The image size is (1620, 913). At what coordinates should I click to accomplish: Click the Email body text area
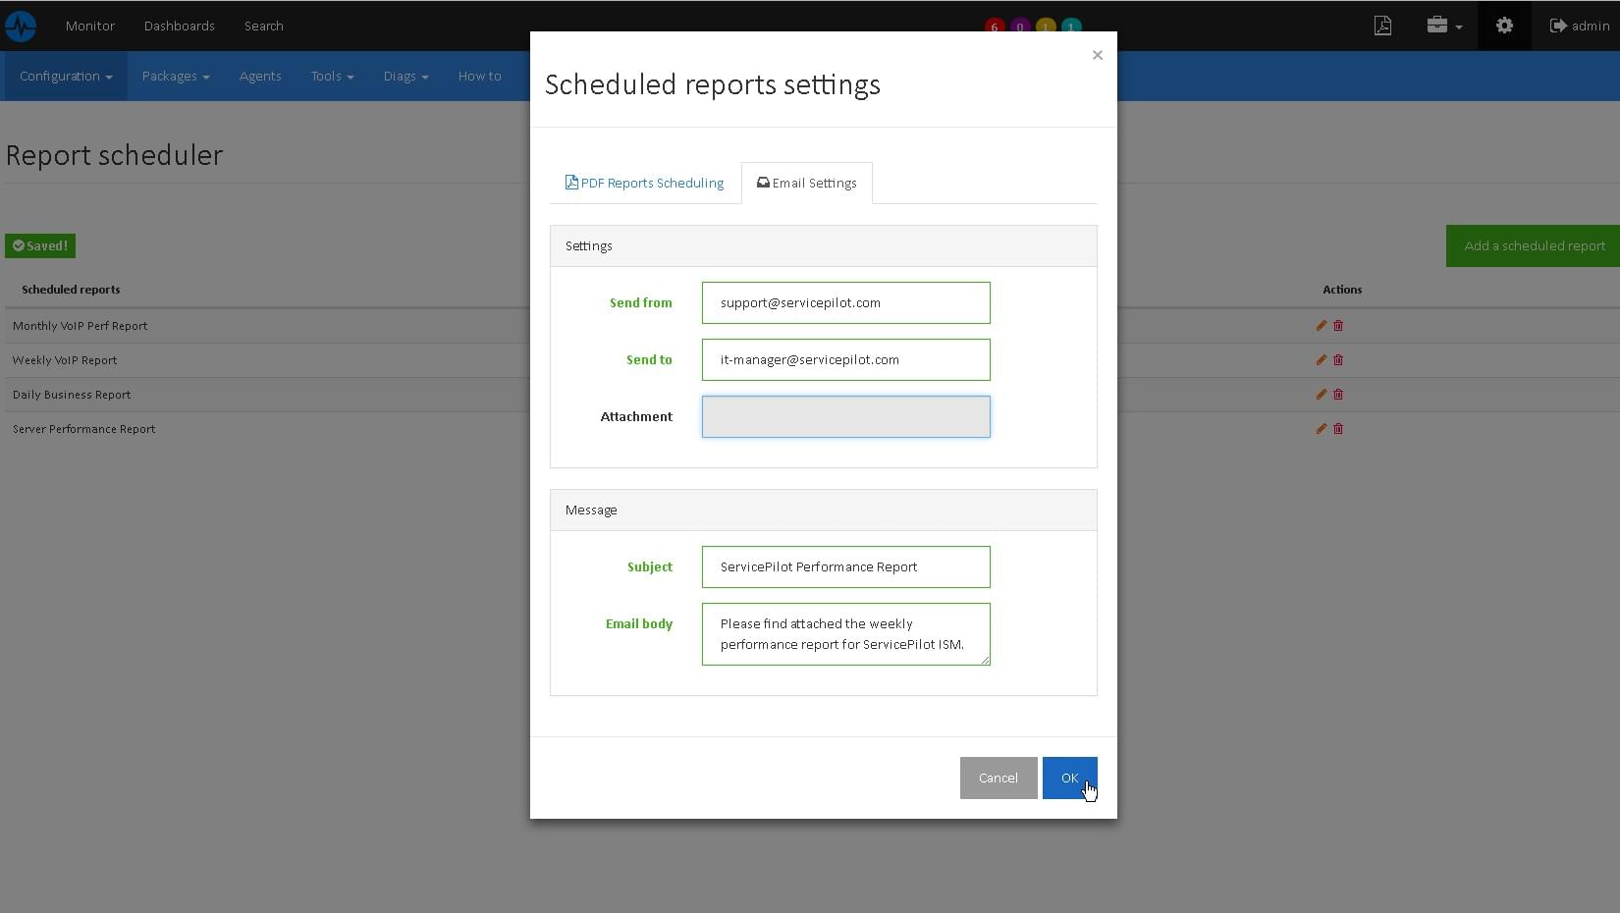click(x=846, y=634)
